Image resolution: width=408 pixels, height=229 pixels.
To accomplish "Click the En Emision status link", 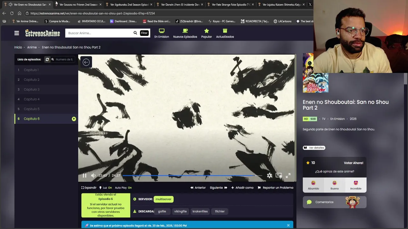I will (x=337, y=119).
